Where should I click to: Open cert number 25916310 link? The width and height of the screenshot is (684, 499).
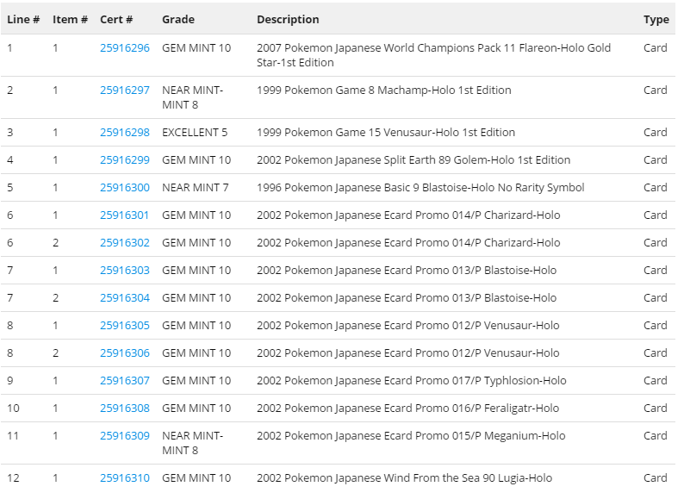(x=125, y=478)
